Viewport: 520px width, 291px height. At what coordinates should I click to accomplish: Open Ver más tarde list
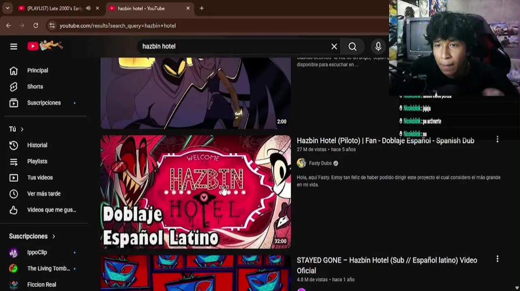coord(43,194)
